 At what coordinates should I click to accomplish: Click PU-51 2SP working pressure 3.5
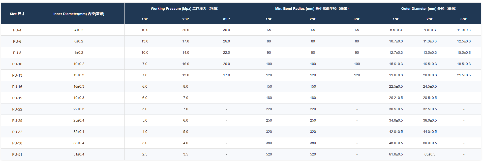click(186, 154)
